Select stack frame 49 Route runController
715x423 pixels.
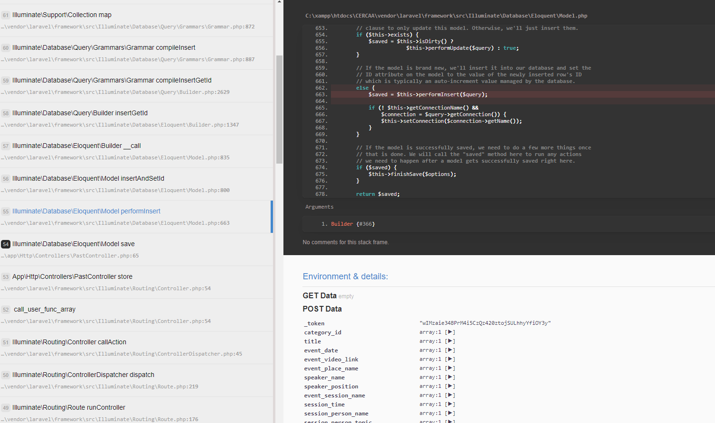coord(136,410)
